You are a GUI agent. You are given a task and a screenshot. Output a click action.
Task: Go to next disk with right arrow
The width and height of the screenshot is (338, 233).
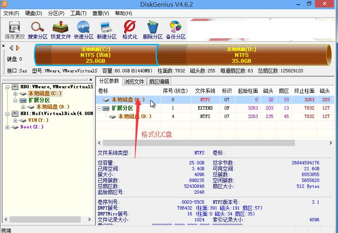click(x=18, y=48)
